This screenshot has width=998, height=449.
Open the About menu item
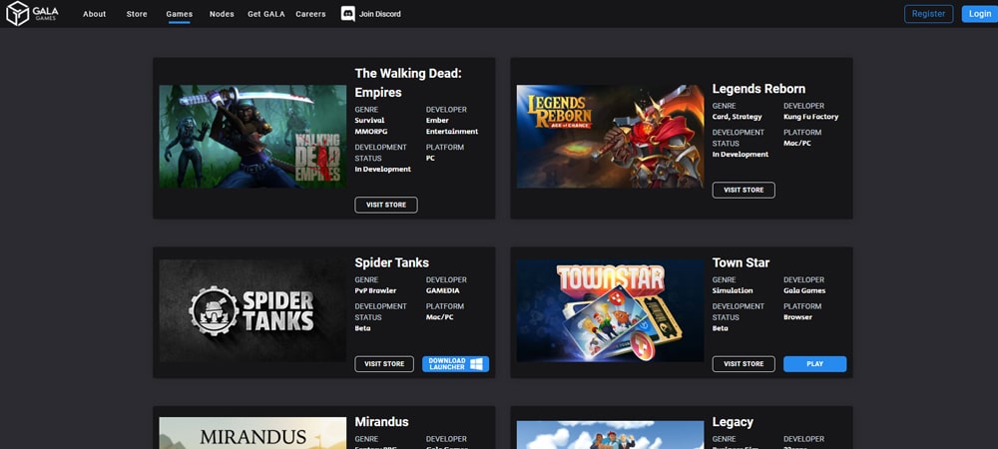click(x=94, y=14)
